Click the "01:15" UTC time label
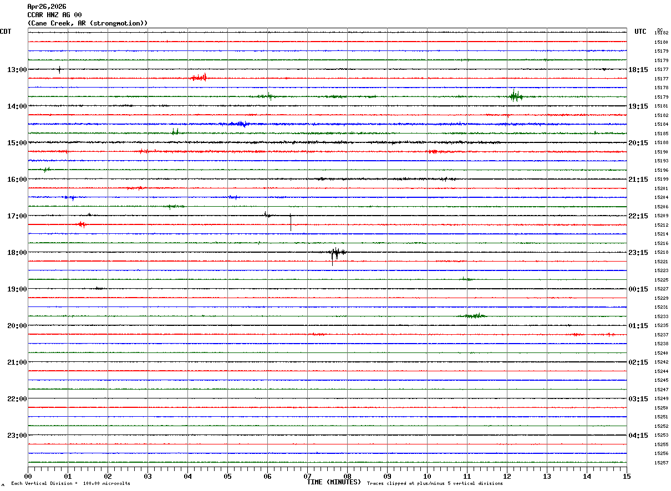Screen dimensions: 671x491 click(x=638, y=326)
